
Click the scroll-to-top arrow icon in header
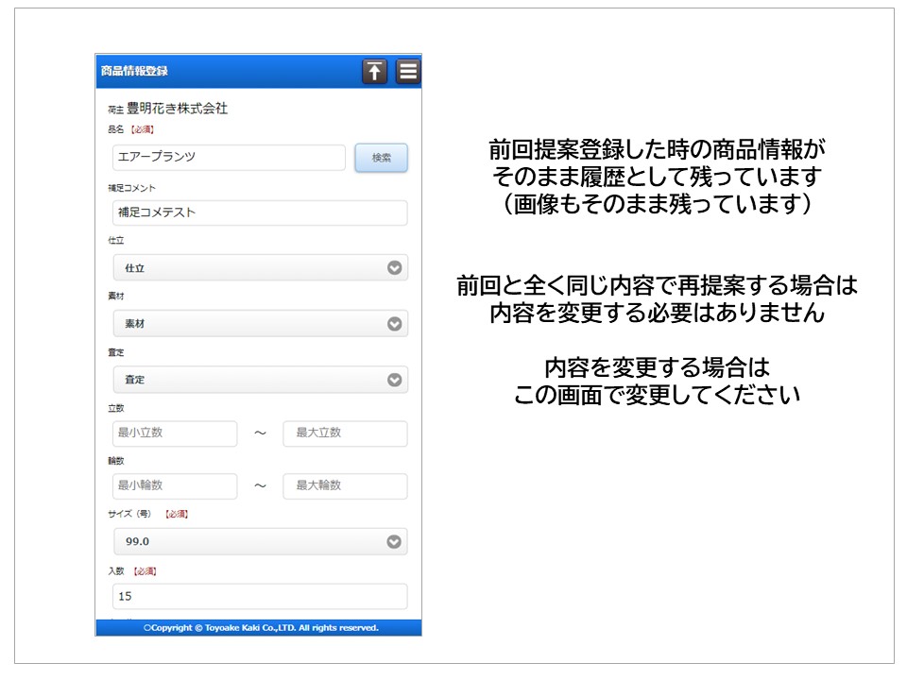coord(375,72)
